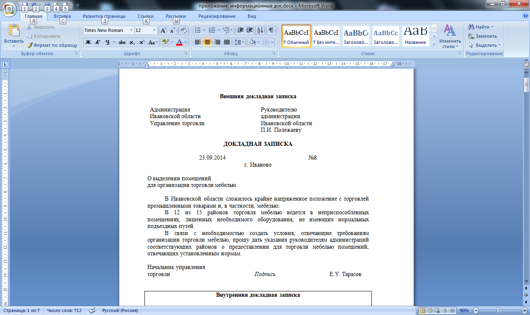
Task: Open Выделить selection dropdown
Action: point(484,45)
